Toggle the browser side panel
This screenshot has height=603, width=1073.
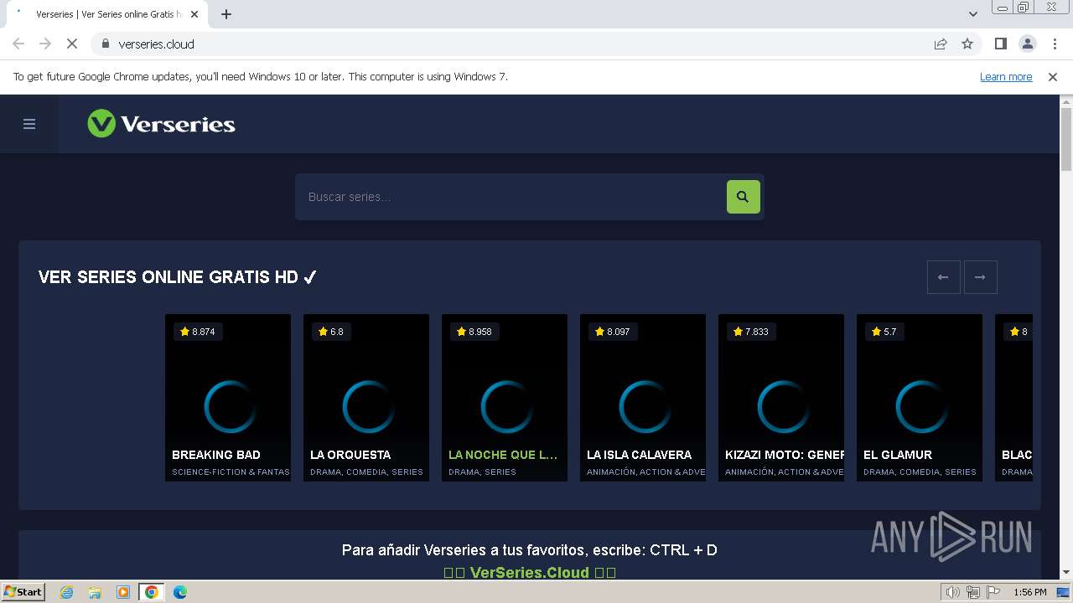point(1000,44)
